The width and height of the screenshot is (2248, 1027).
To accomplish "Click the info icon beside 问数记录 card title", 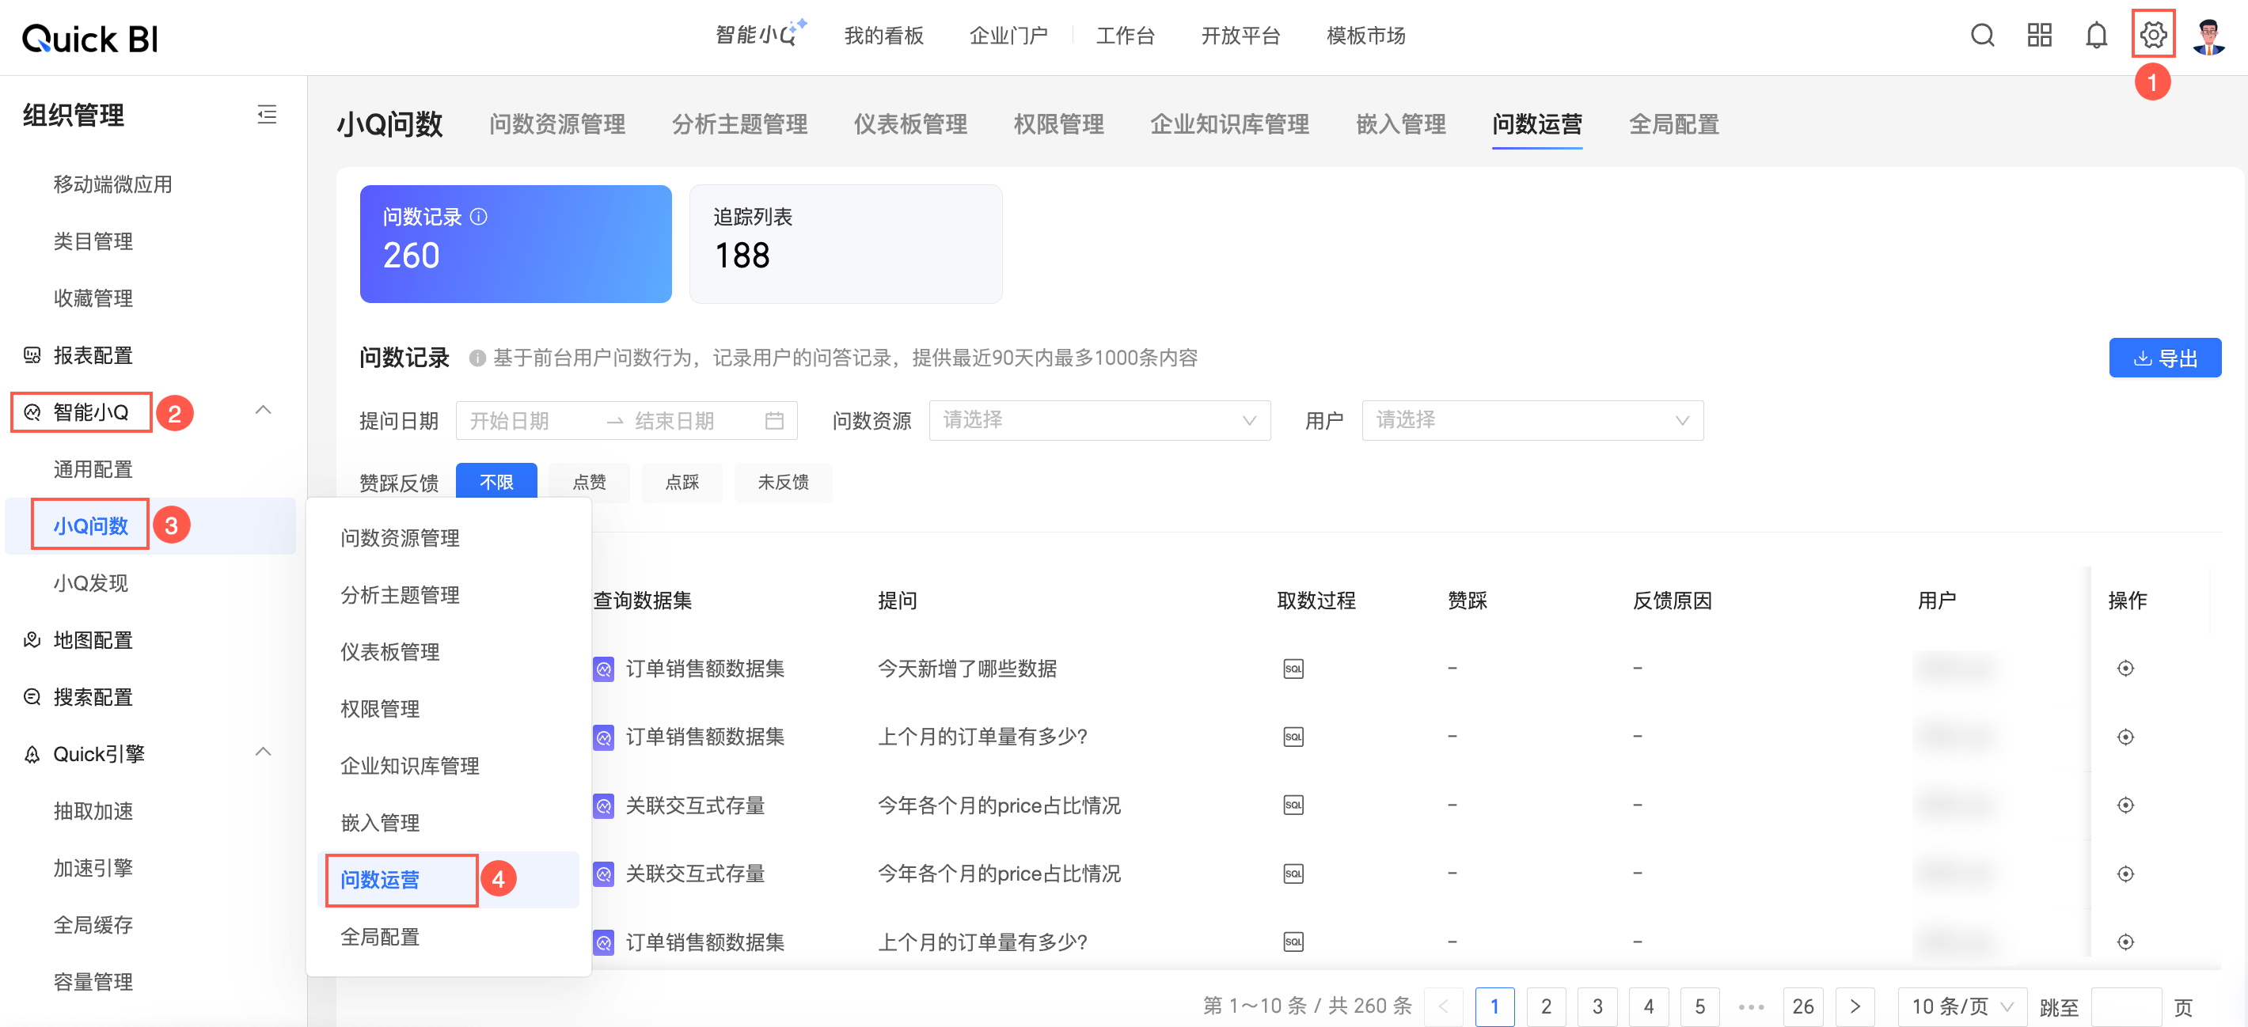I will pos(479,216).
